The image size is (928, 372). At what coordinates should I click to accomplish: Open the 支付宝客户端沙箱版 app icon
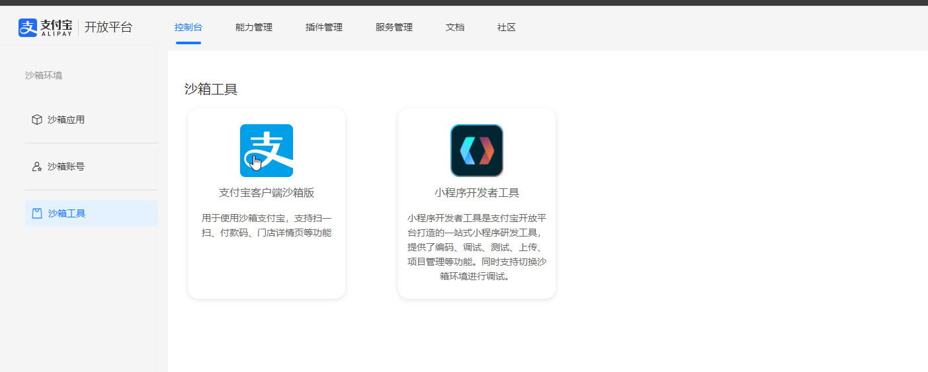pos(267,151)
